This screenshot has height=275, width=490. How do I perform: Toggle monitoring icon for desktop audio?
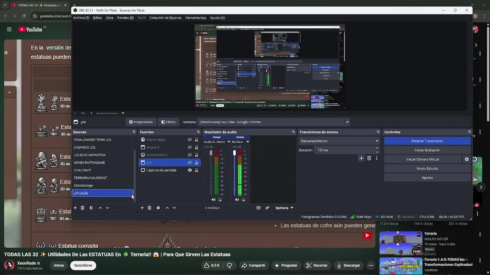click(x=220, y=200)
